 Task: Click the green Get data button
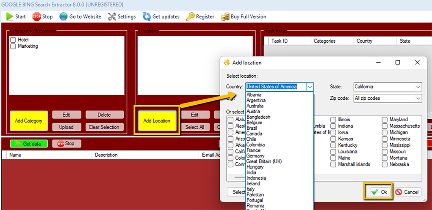tap(29, 144)
